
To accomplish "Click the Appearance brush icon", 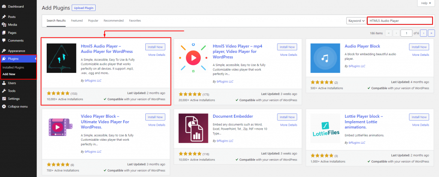I will point(4,51).
